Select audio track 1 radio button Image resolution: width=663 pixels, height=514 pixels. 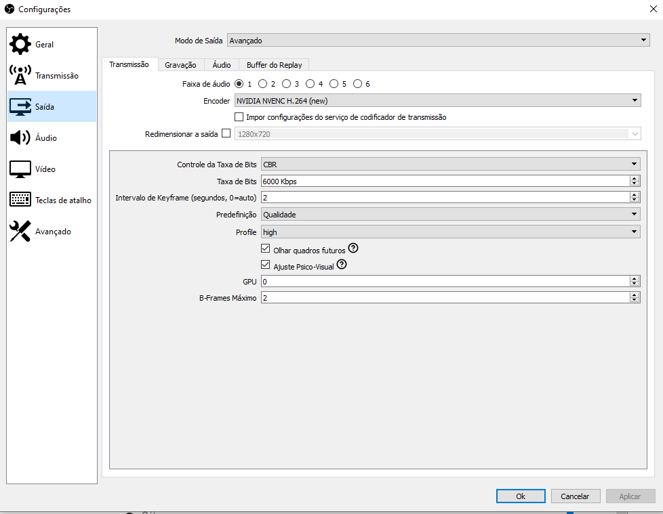[x=239, y=83]
